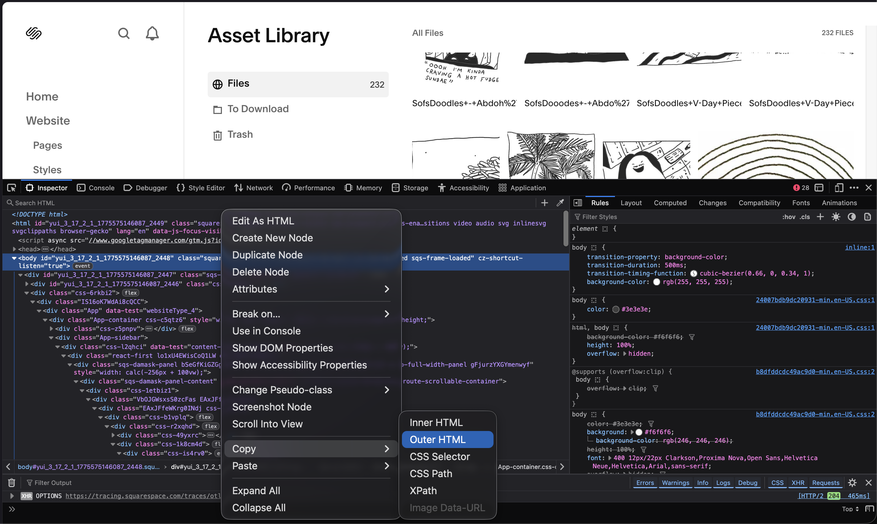This screenshot has width=877, height=524.
Task: Click the #3e3e3e color swatch
Action: pyautogui.click(x=615, y=309)
